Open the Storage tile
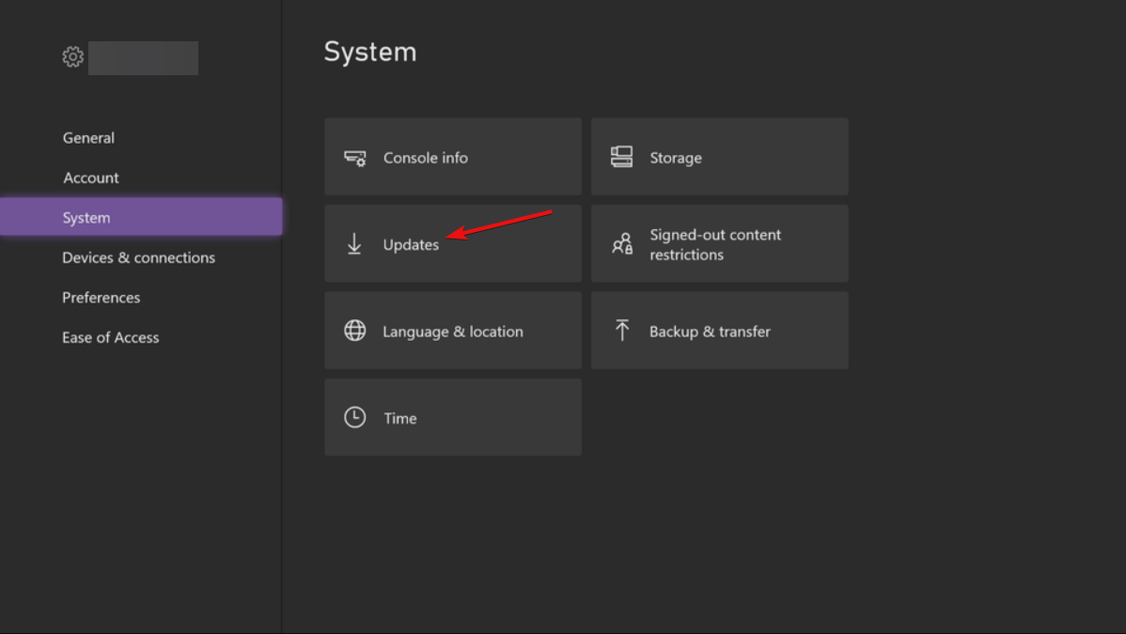 pyautogui.click(x=719, y=157)
